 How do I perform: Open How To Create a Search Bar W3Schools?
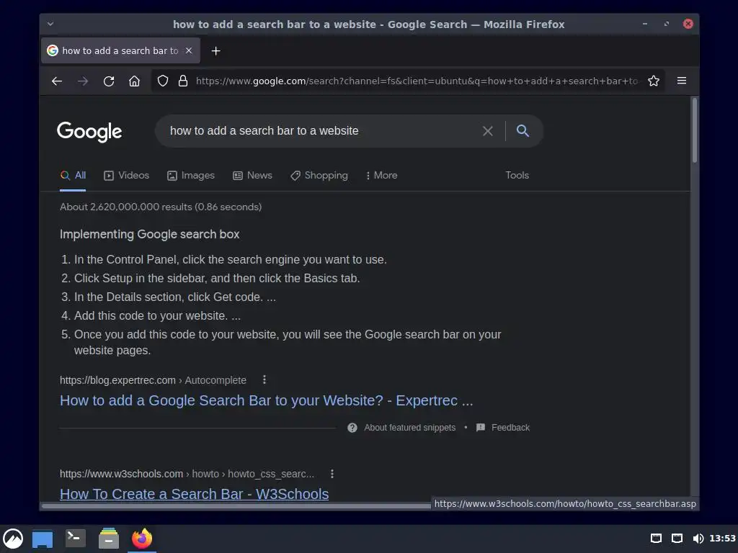[194, 493]
